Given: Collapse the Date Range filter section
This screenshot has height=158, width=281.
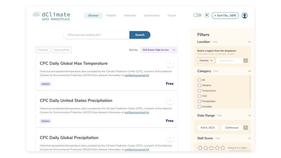Looking at the screenshot, I should coord(249,116).
